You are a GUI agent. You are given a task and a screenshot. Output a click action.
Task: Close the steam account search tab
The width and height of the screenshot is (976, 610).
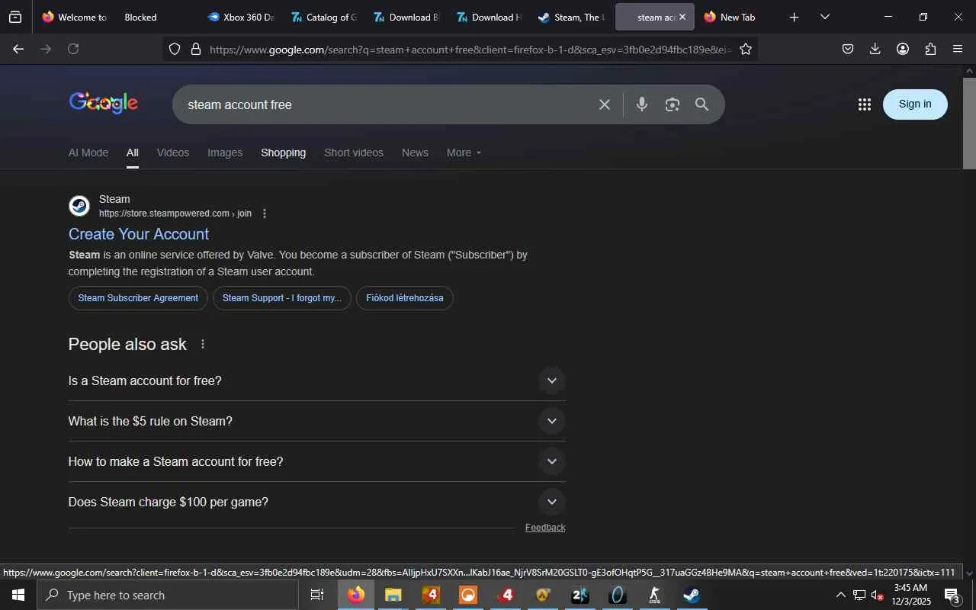[x=682, y=17]
